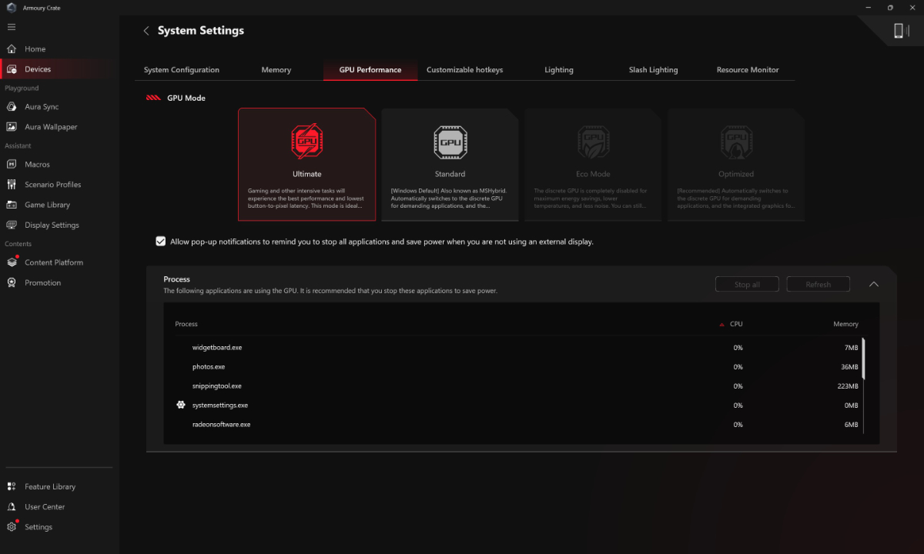Select the photos.exe process row
Image resolution: width=924 pixels, height=554 pixels.
pos(517,367)
